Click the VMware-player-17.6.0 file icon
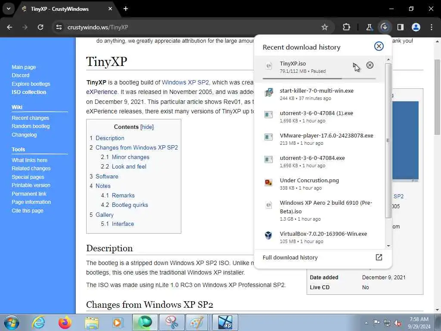 (x=269, y=137)
